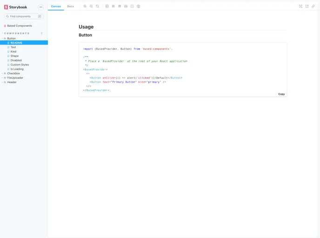Open canvas in new tab icon

pos(307,7)
